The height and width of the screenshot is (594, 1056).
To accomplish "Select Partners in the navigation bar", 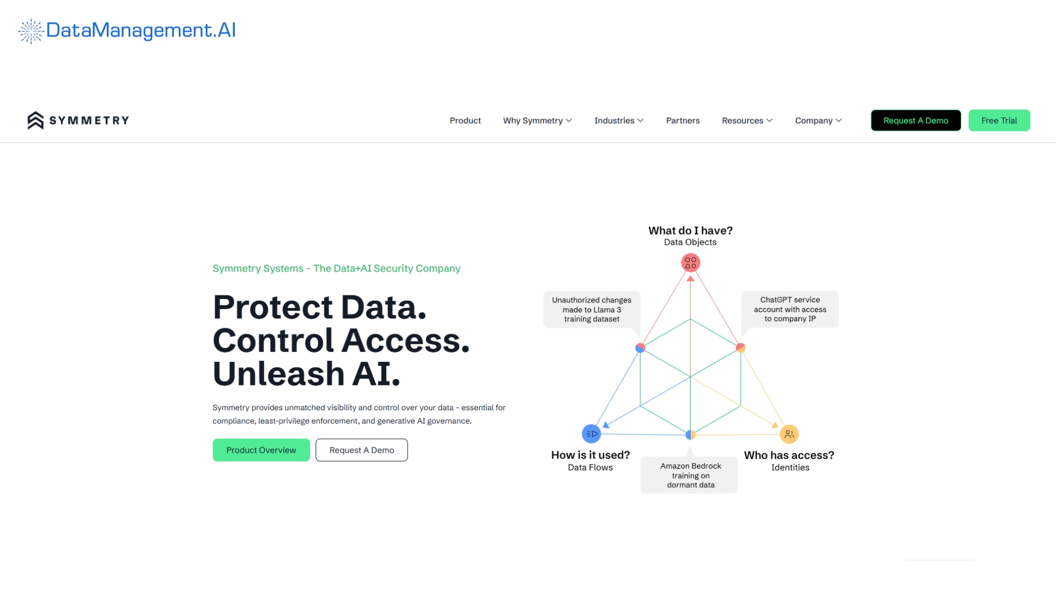I will (x=683, y=120).
